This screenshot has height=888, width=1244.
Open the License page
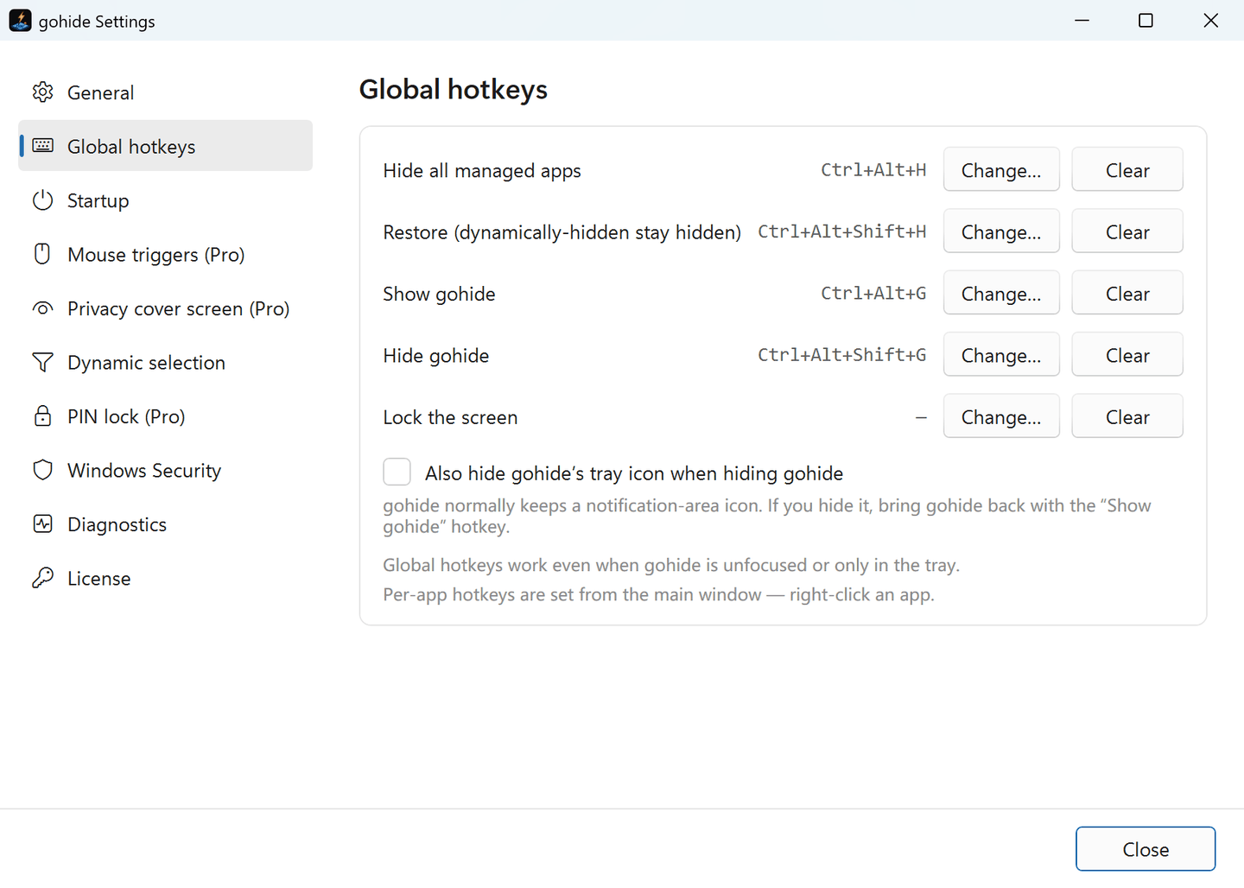tap(165, 578)
